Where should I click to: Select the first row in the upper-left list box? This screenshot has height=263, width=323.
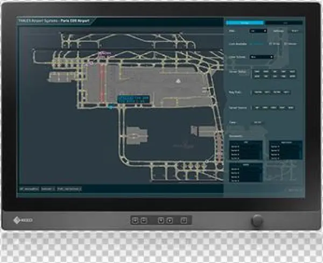[246, 146]
